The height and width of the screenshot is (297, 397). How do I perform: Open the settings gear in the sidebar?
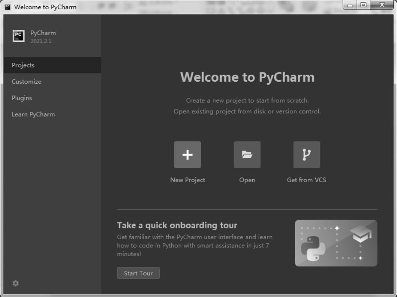pos(15,283)
